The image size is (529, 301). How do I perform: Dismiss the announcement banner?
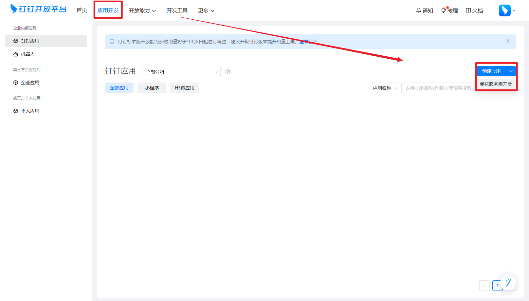click(508, 41)
